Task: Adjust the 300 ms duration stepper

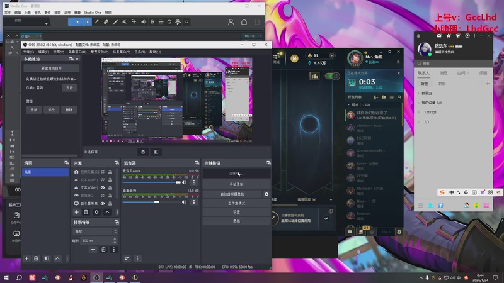Action: click(x=115, y=241)
